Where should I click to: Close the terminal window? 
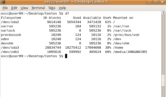tap(162, 2)
